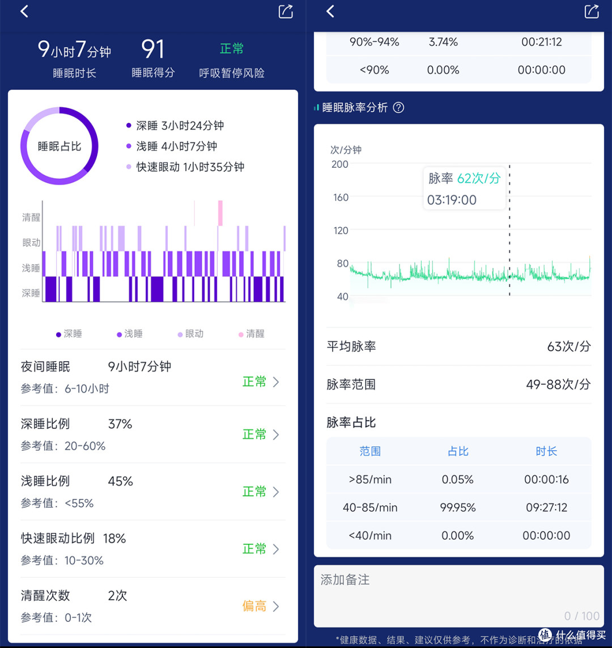The width and height of the screenshot is (612, 648).
Task: Tap 参考值: 6-10小时 text
Action: (65, 389)
